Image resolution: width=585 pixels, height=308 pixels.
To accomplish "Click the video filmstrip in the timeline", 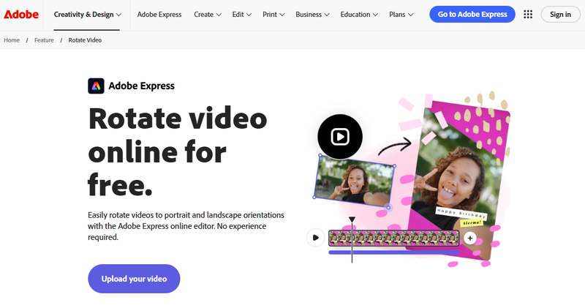I will [393, 238].
